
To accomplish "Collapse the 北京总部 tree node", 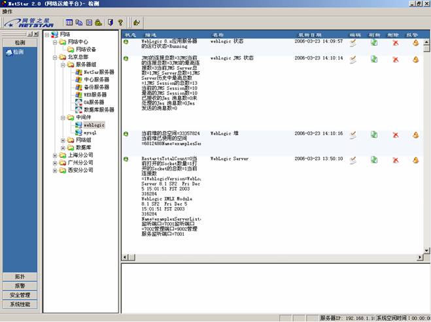I will tap(55, 57).
